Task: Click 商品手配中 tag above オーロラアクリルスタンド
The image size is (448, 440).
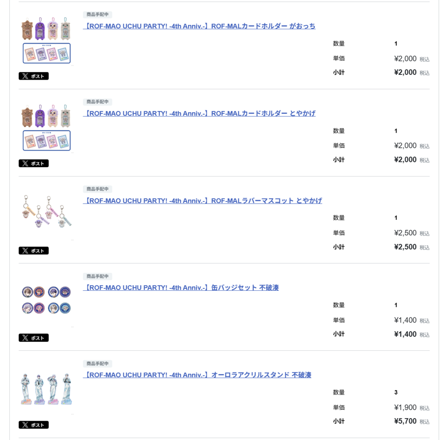Action: tap(98, 364)
